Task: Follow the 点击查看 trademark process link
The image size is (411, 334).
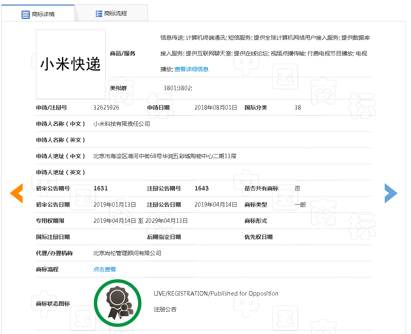Action: 105,269
